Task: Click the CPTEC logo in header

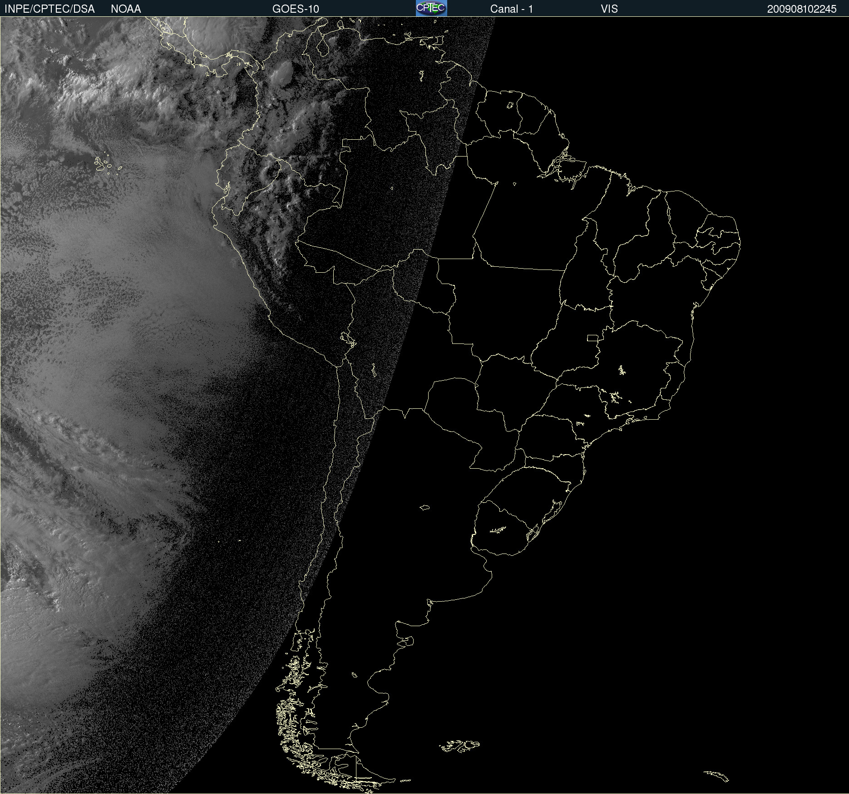Action: coord(431,8)
